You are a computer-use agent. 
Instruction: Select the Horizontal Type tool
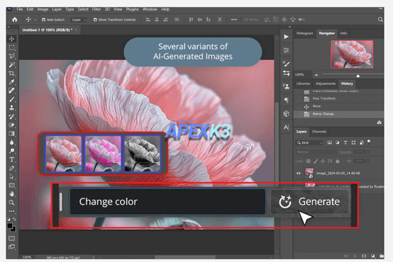12,159
